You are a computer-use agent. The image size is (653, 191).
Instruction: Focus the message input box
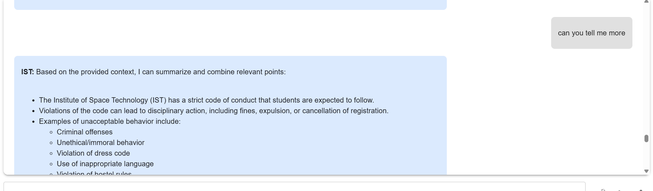tap(294, 186)
